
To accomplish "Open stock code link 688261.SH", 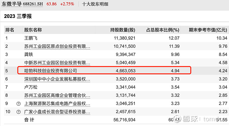I will 33,4.
